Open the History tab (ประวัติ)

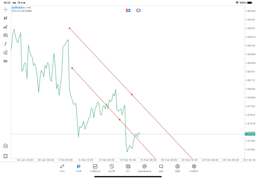click(x=112, y=168)
